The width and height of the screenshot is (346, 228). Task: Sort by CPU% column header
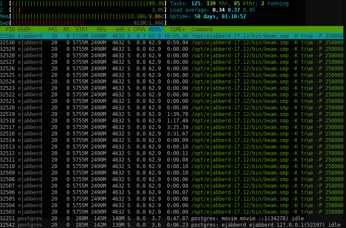pyautogui.click(x=140, y=30)
